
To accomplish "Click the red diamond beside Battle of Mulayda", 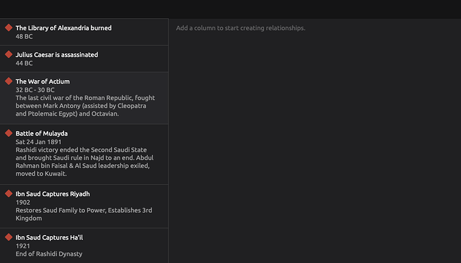I will (x=9, y=133).
